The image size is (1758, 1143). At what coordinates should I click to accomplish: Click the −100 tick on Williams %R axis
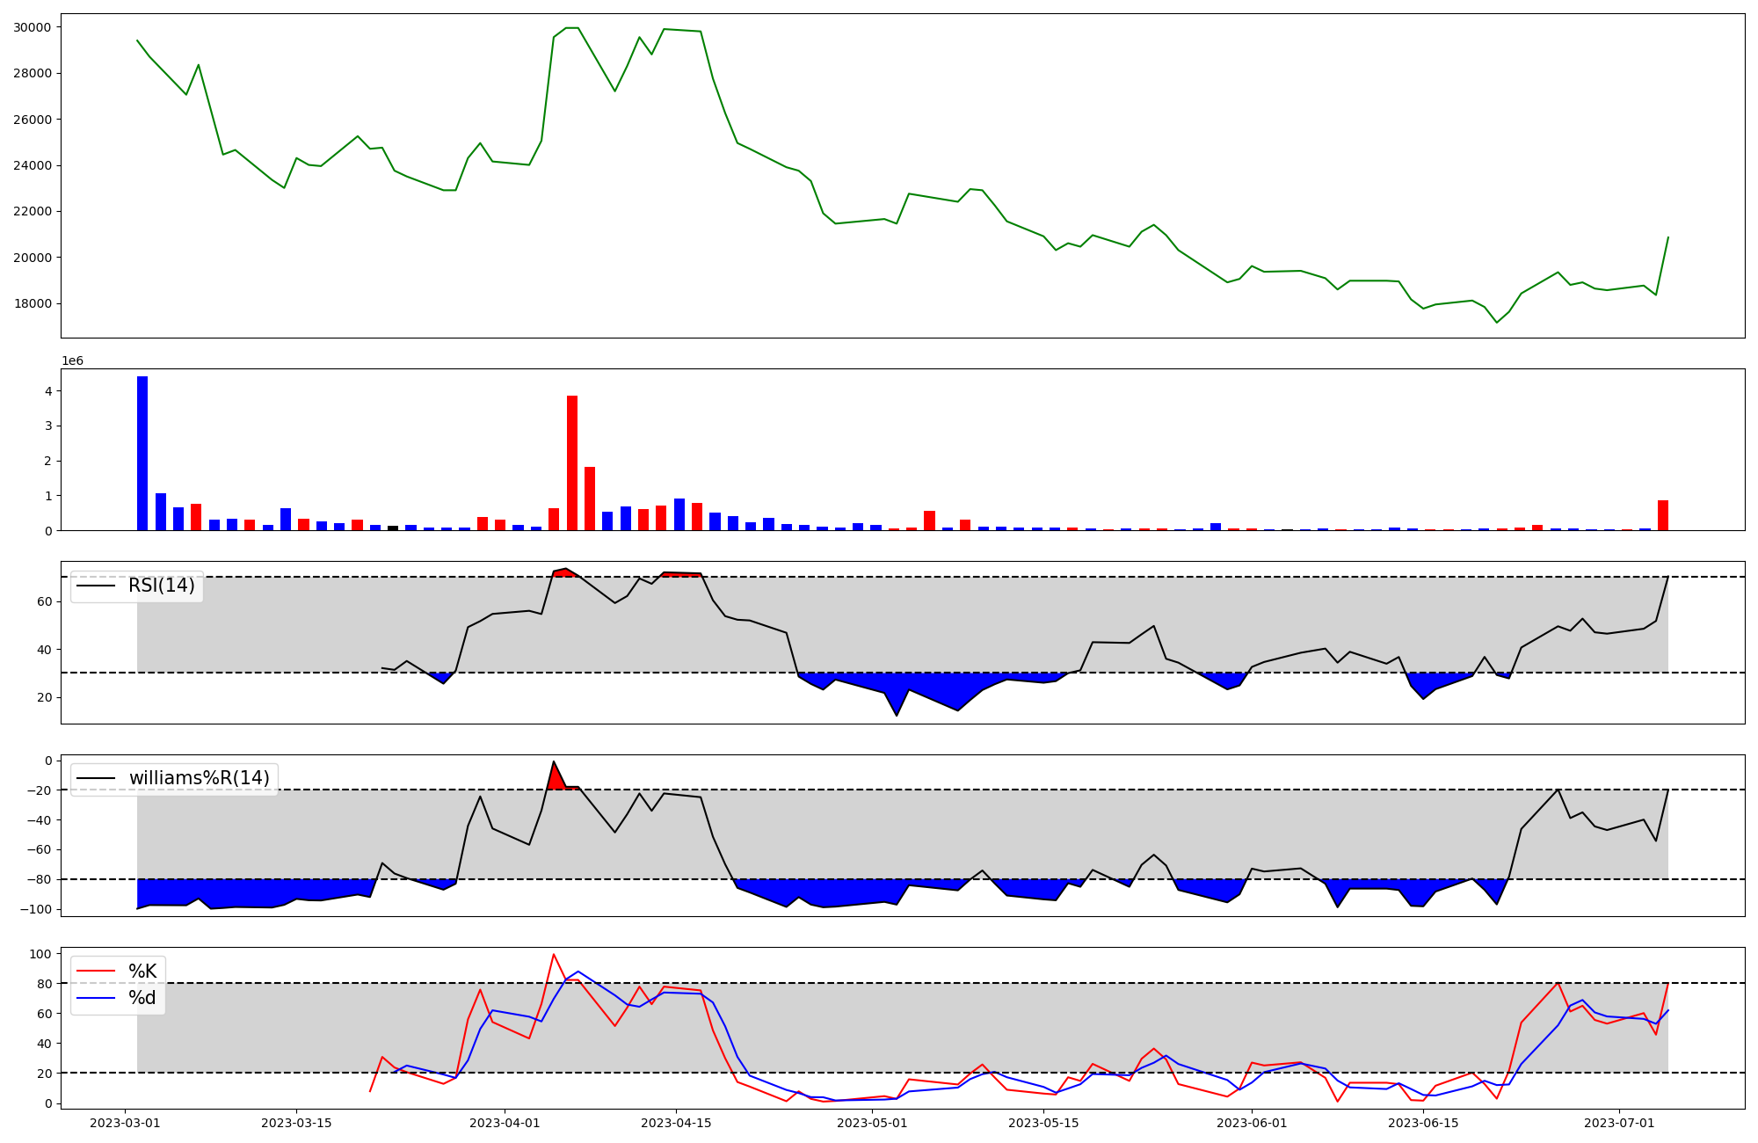34,909
